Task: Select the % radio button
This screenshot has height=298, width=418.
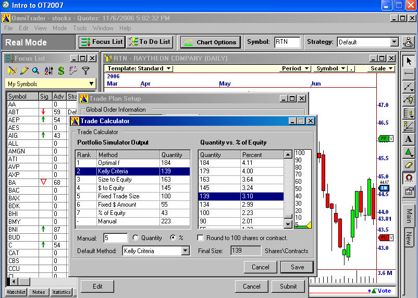Action: click(x=173, y=237)
